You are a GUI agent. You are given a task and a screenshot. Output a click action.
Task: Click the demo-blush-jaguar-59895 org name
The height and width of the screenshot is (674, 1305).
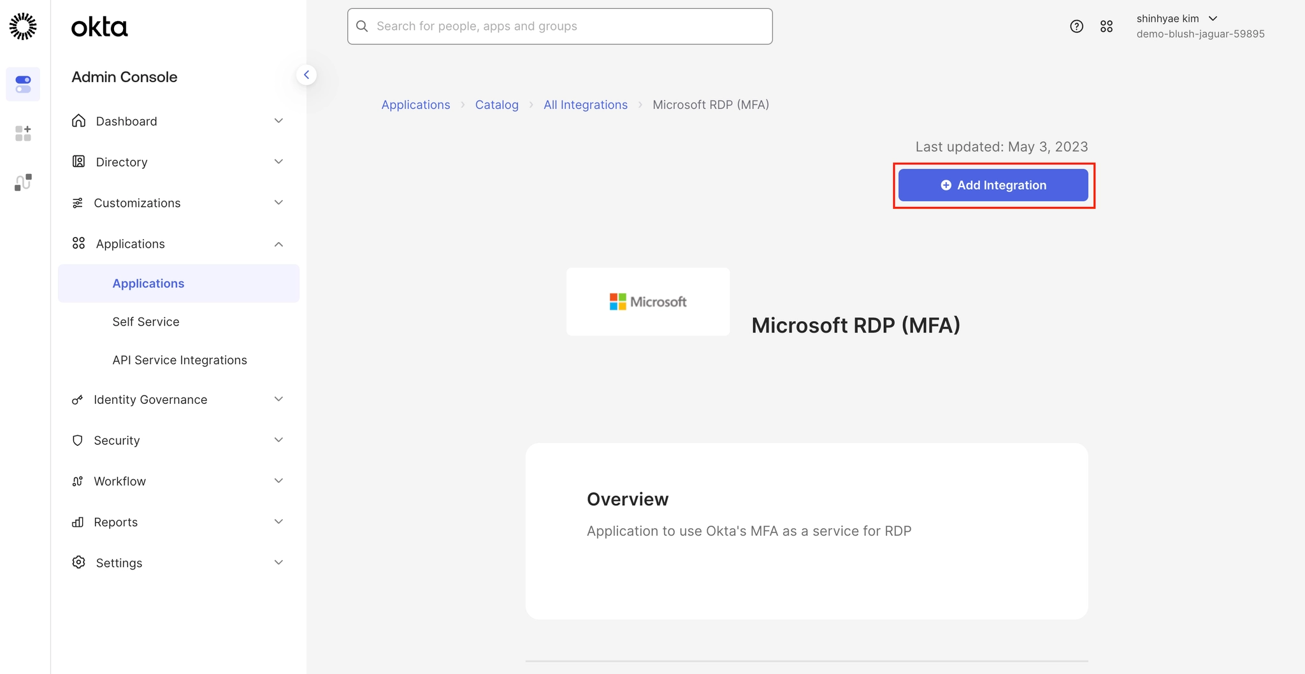(1200, 34)
